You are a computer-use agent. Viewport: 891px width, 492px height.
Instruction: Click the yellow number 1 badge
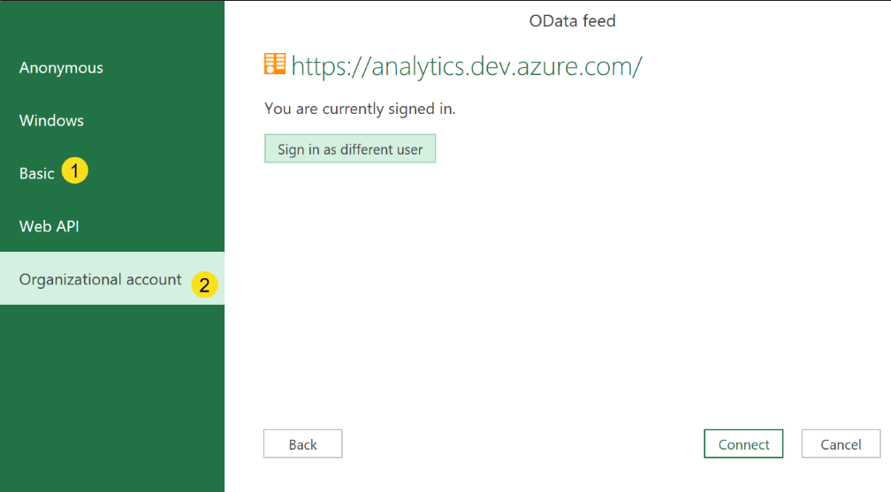click(x=74, y=171)
